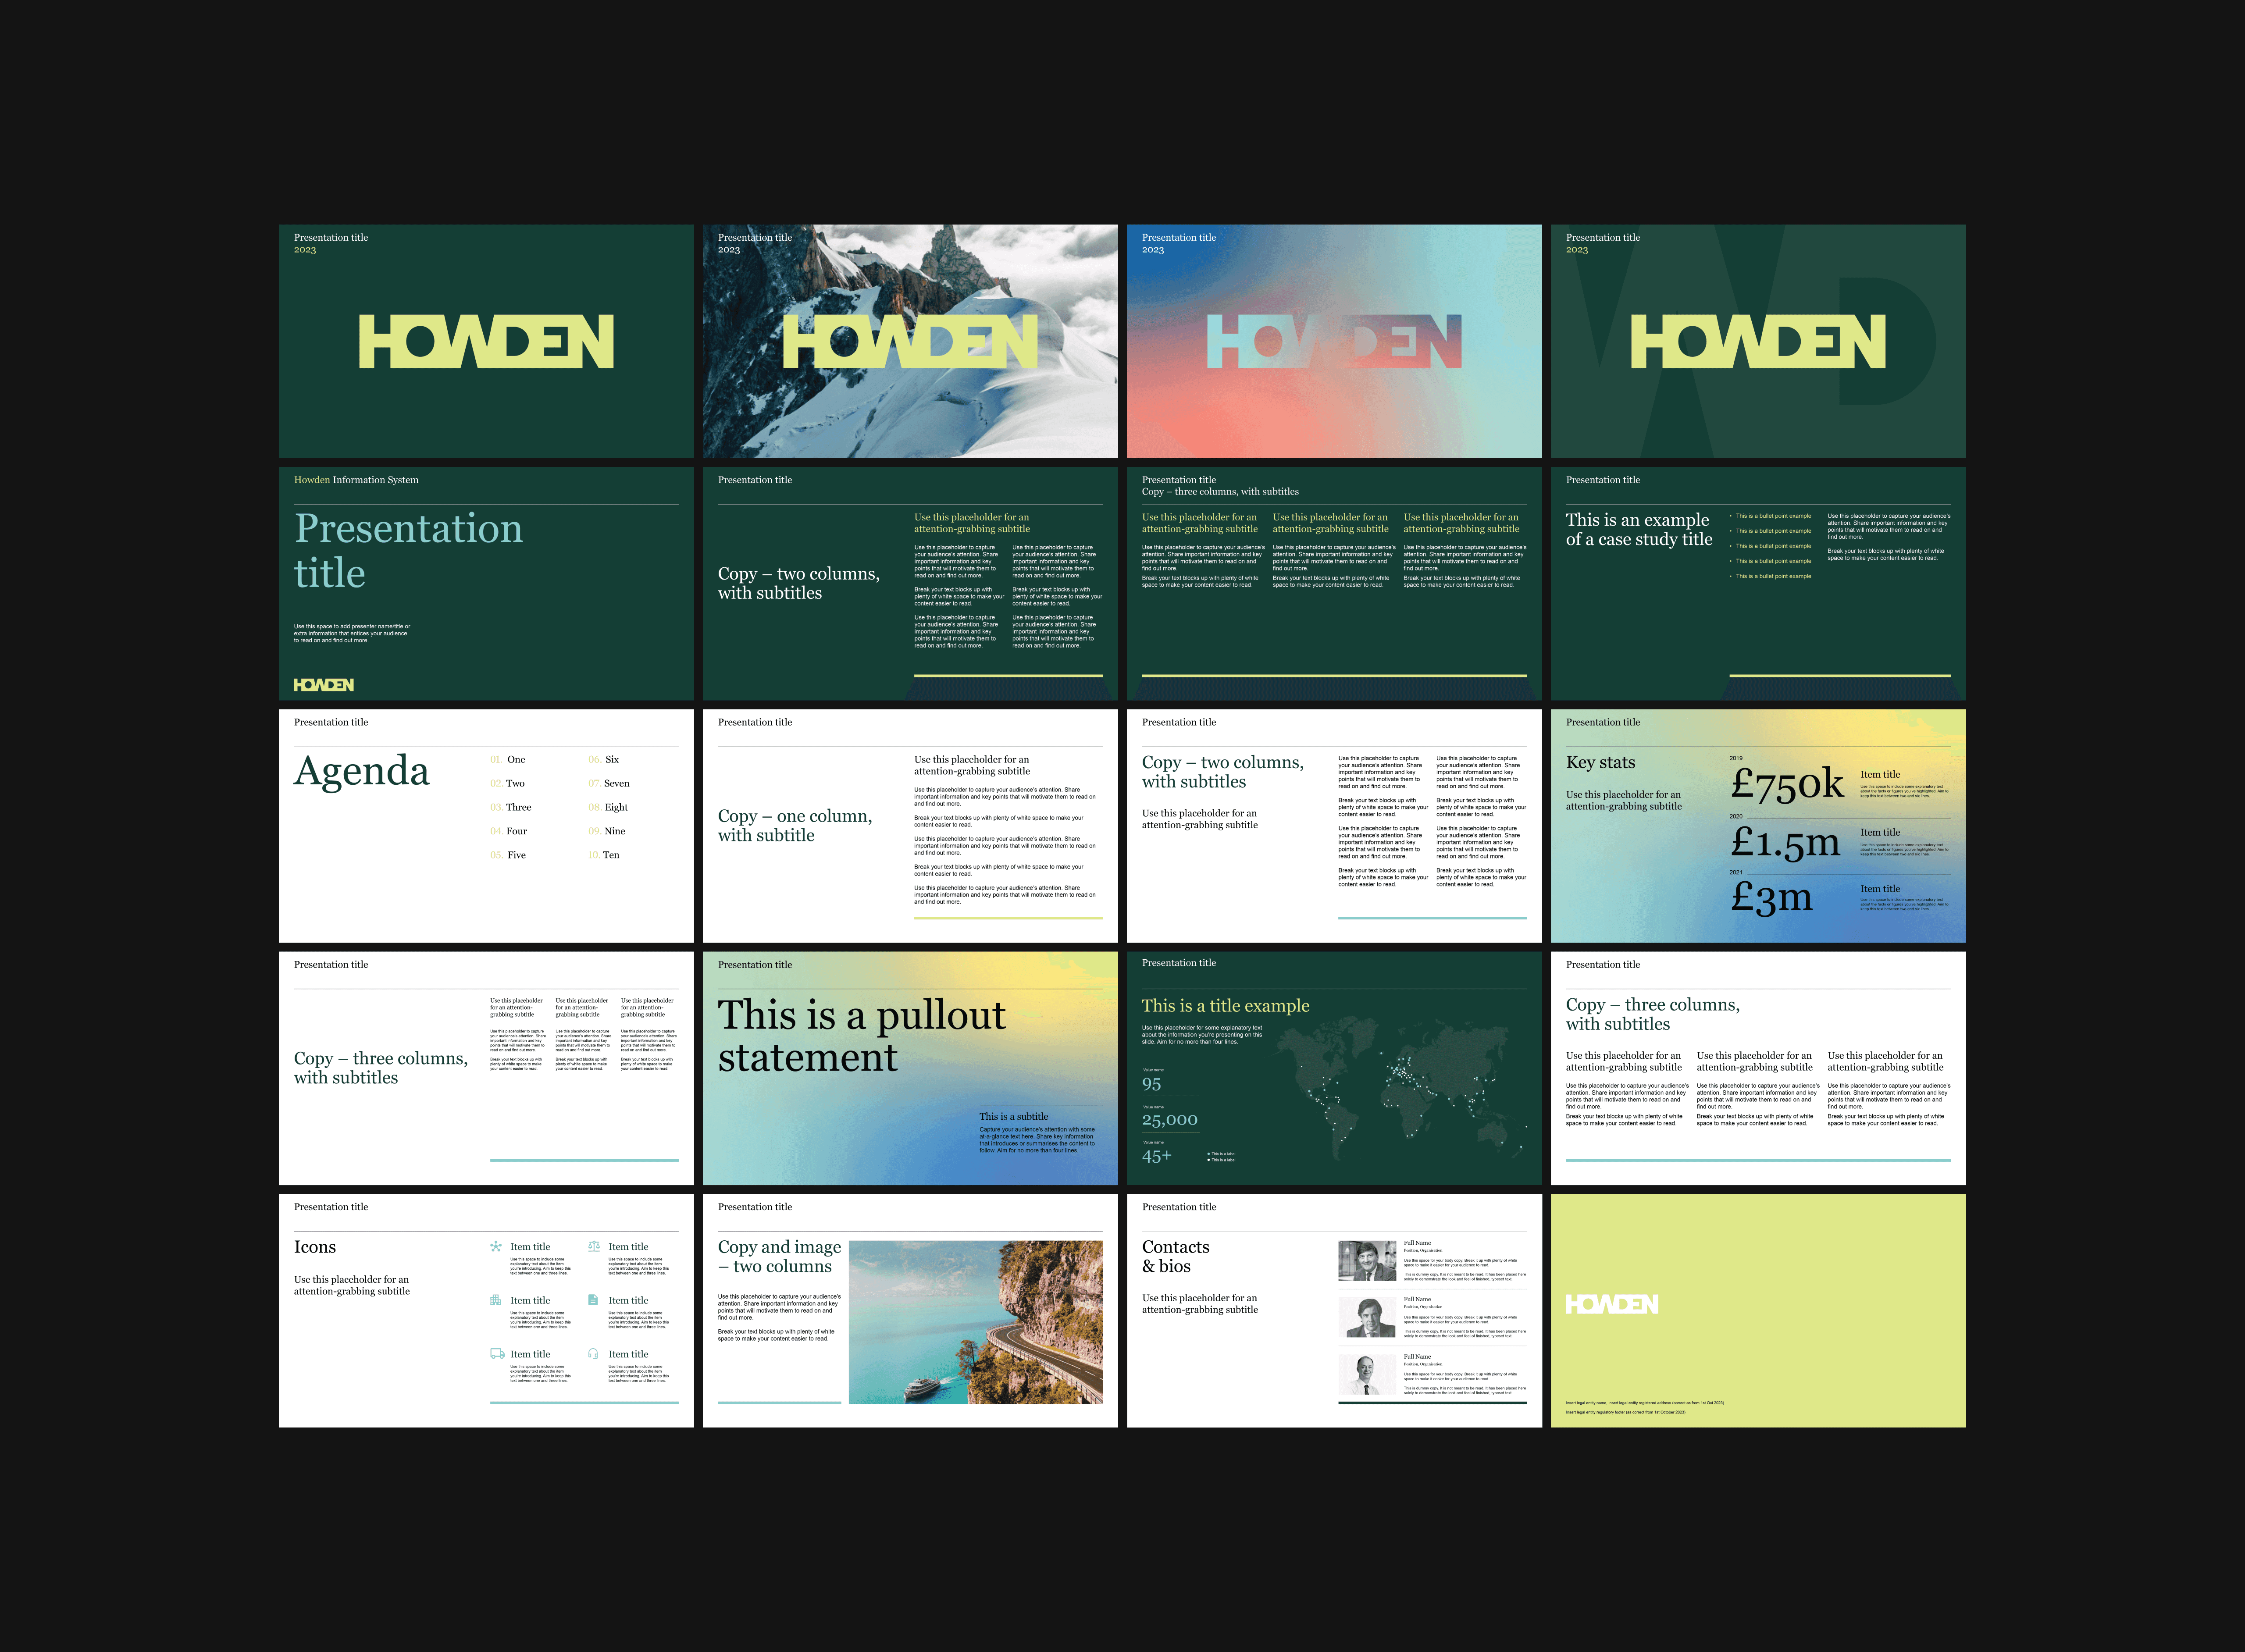2245x1652 pixels.
Task: Click the balance scales icon on the Icons slide
Action: 594,1246
